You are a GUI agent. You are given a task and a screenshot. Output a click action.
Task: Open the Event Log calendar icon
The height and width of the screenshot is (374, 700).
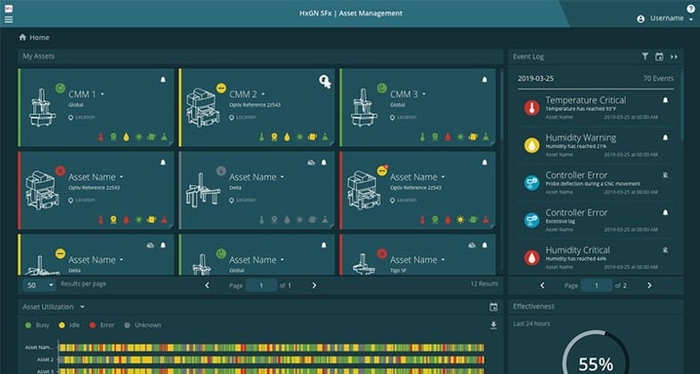(659, 56)
